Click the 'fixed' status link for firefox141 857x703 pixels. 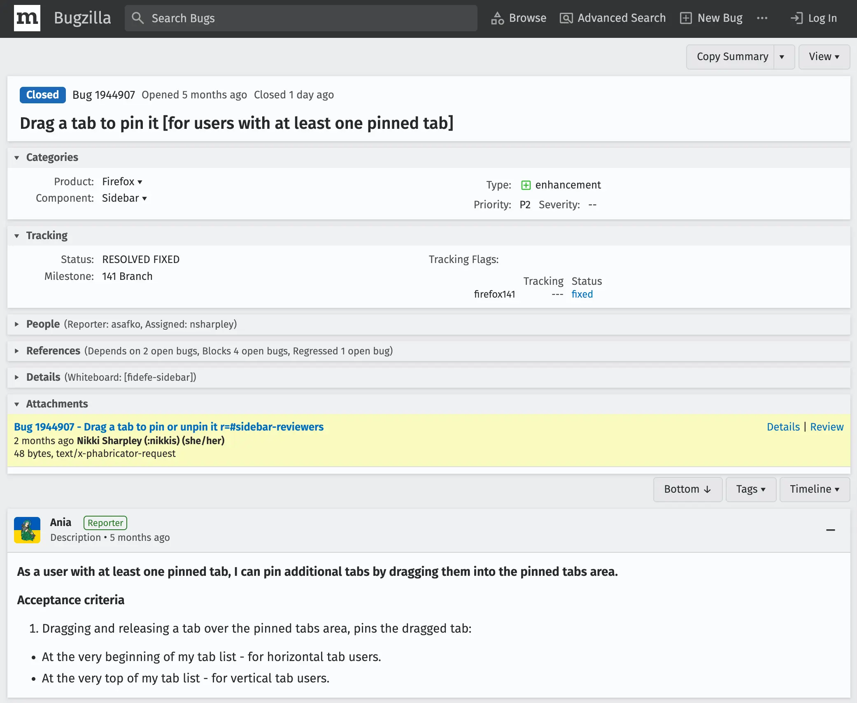point(582,294)
